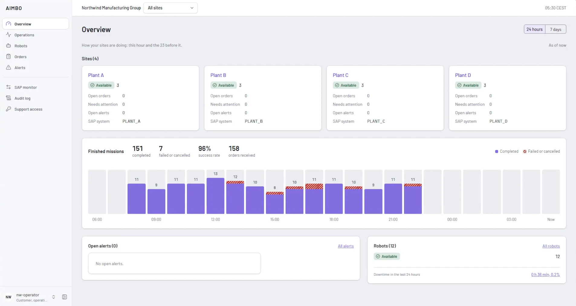Click Plant C Available status badge
This screenshot has width=576, height=306.
pyautogui.click(x=346, y=85)
